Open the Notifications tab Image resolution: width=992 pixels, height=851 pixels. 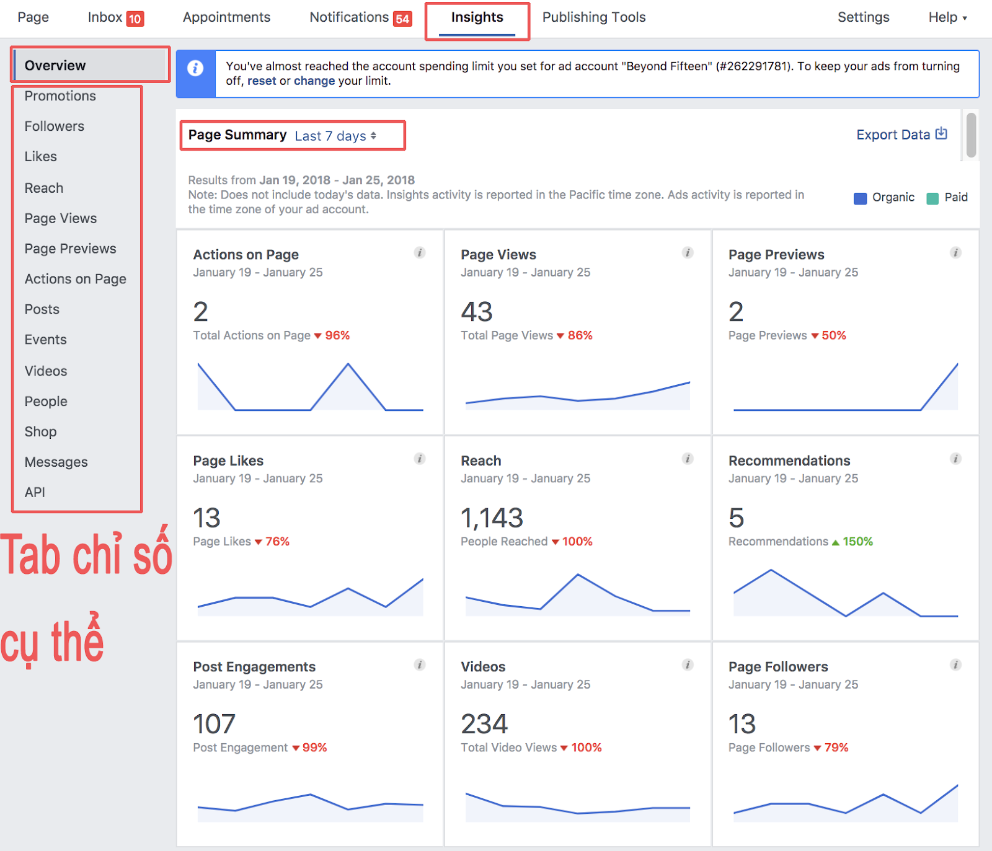pos(350,17)
